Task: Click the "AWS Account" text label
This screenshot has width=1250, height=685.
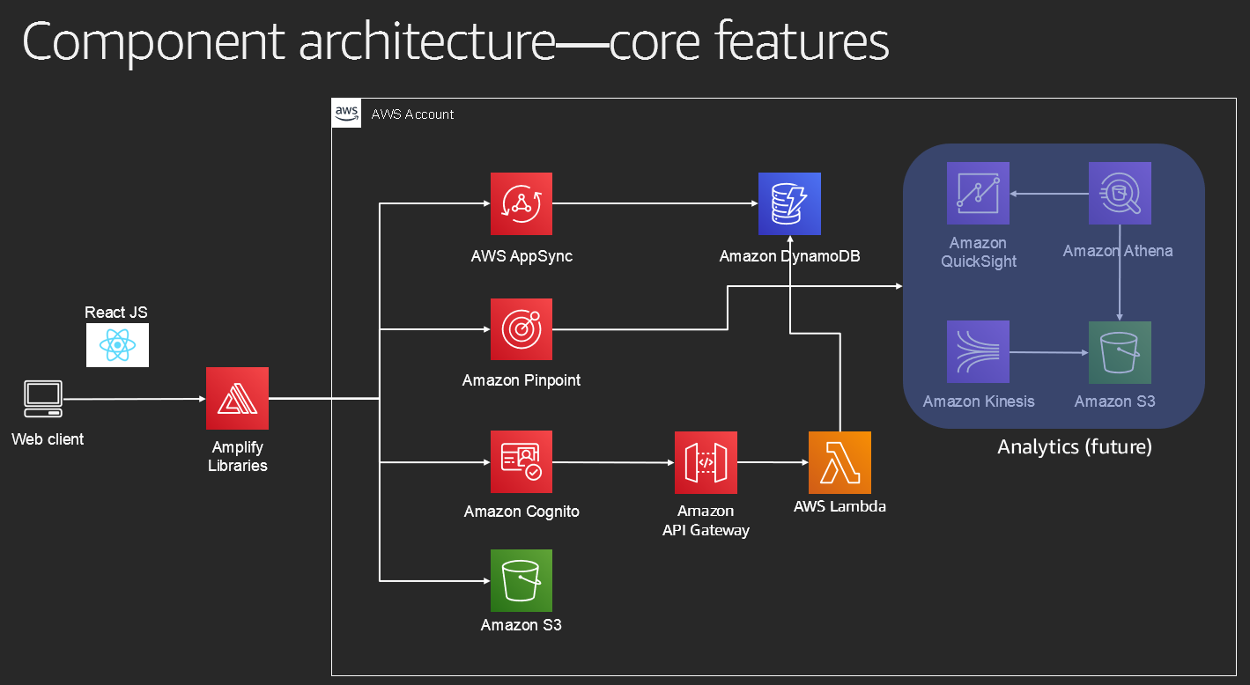Action: coord(412,114)
